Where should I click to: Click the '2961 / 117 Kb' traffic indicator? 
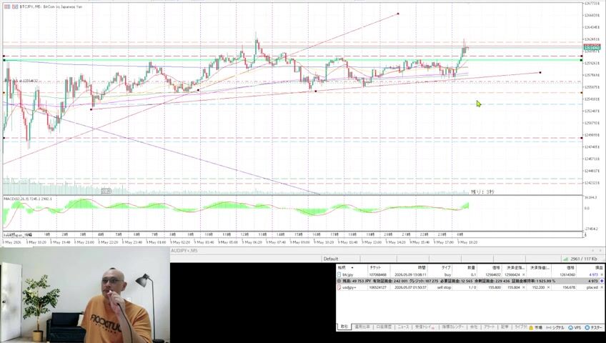click(584, 259)
